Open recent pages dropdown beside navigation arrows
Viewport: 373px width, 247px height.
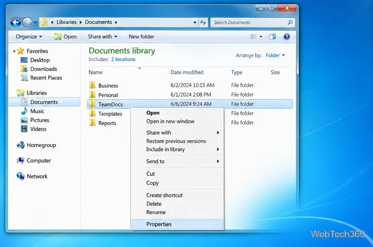(x=35, y=23)
